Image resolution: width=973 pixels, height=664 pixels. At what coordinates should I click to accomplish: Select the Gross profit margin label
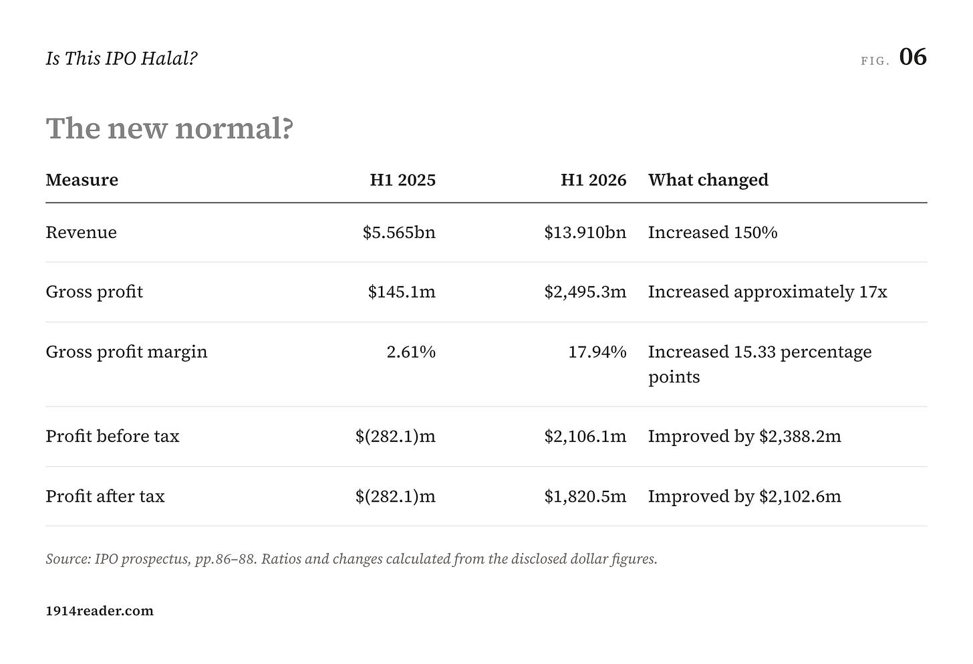pyautogui.click(x=126, y=352)
